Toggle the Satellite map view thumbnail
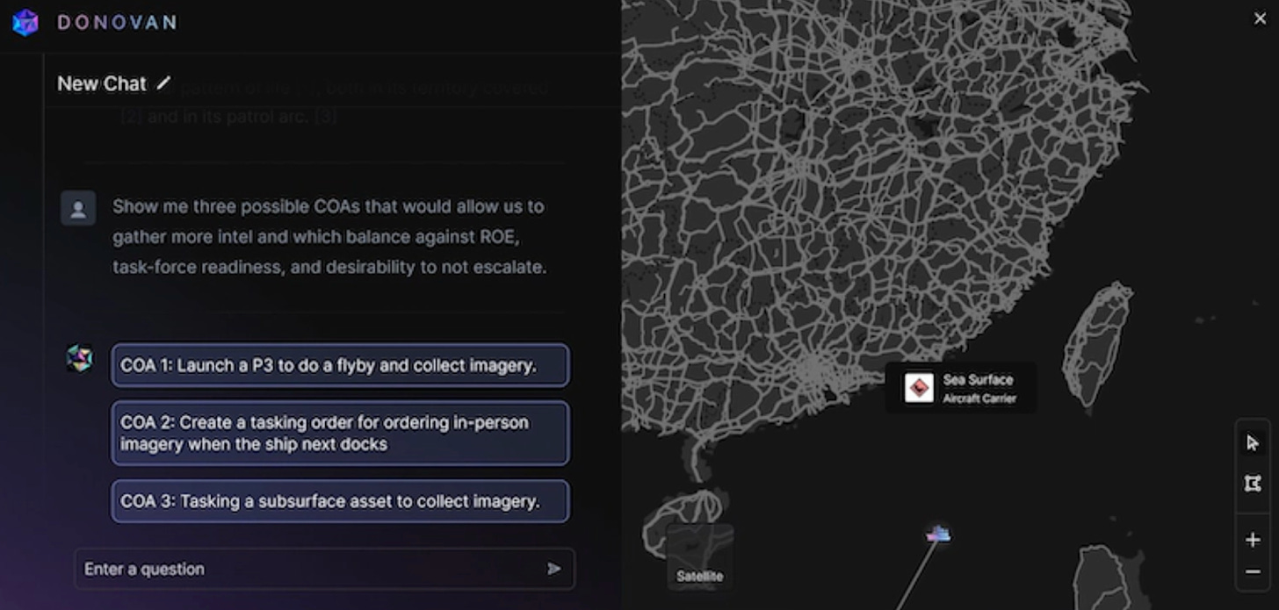The width and height of the screenshot is (1279, 610). (x=699, y=555)
